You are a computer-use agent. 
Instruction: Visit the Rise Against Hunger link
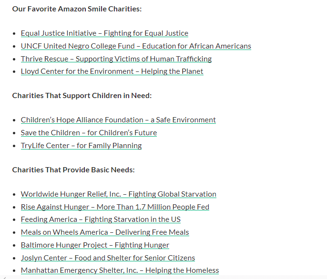point(115,207)
